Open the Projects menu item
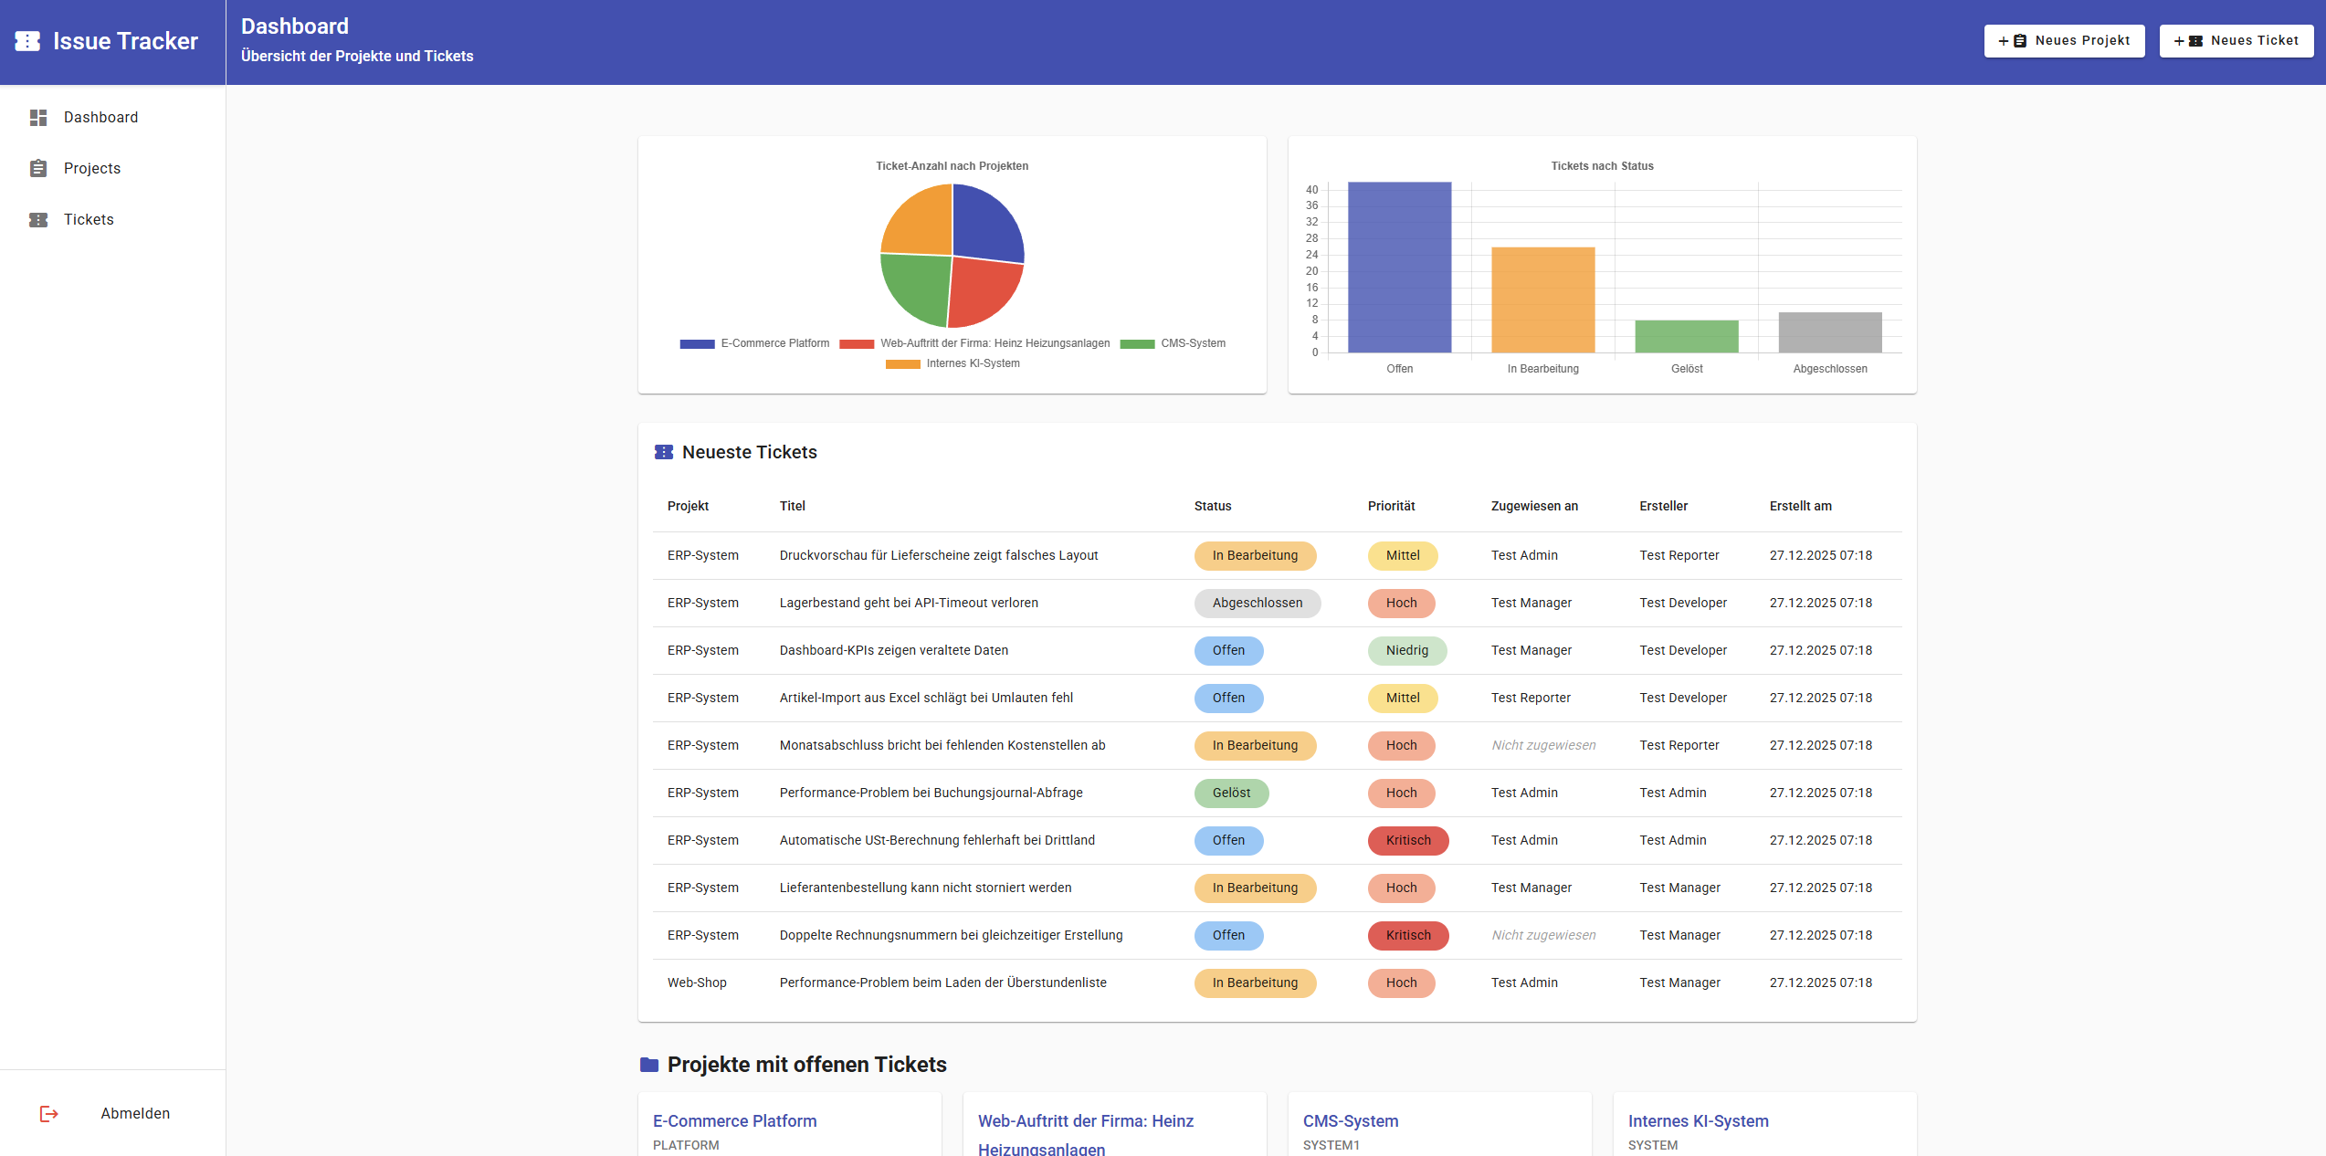The width and height of the screenshot is (2326, 1156). click(x=112, y=169)
